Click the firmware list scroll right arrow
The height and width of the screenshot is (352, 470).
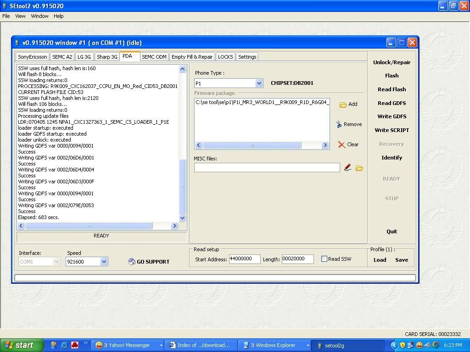(325, 145)
